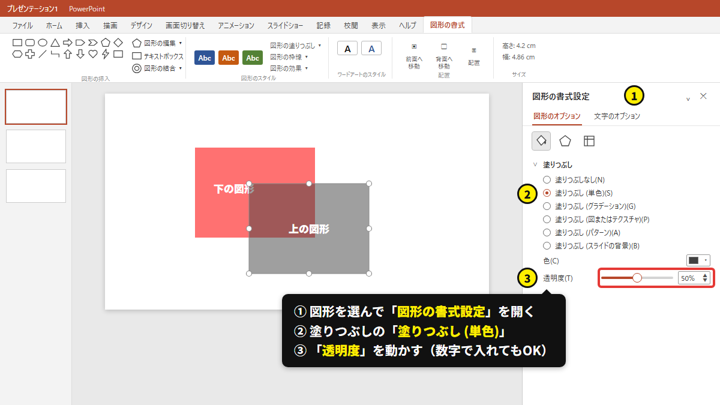Select the elbow connector shape
This screenshot has width=720, height=405.
tap(55, 54)
